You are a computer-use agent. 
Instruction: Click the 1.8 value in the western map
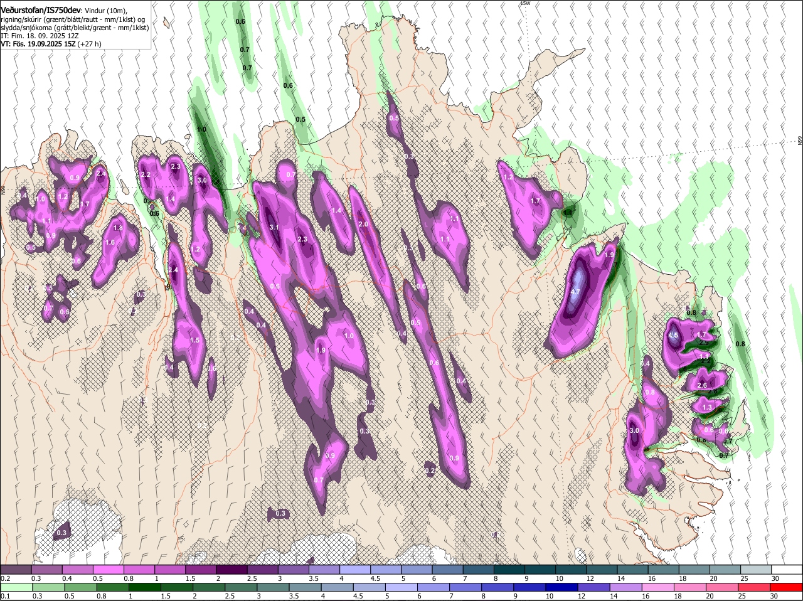point(118,228)
